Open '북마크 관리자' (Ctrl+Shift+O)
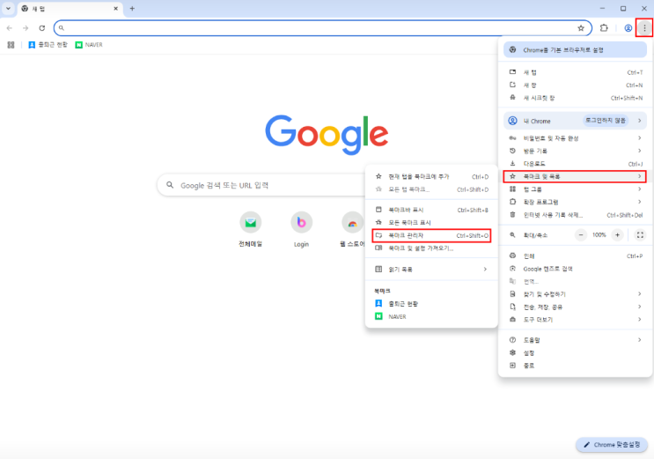The image size is (654, 459). point(431,235)
